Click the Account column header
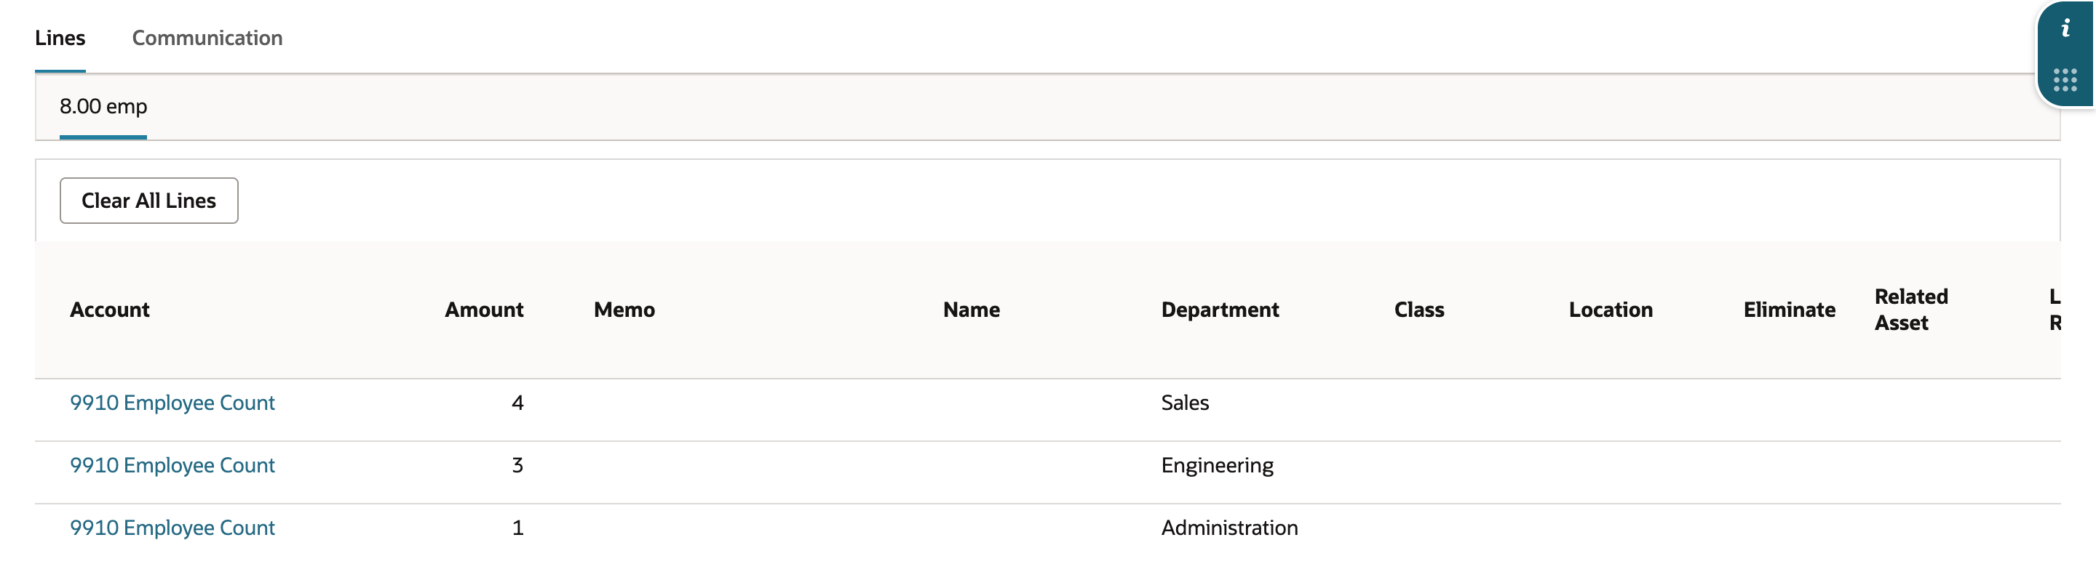The image size is (2096, 564). (x=110, y=310)
